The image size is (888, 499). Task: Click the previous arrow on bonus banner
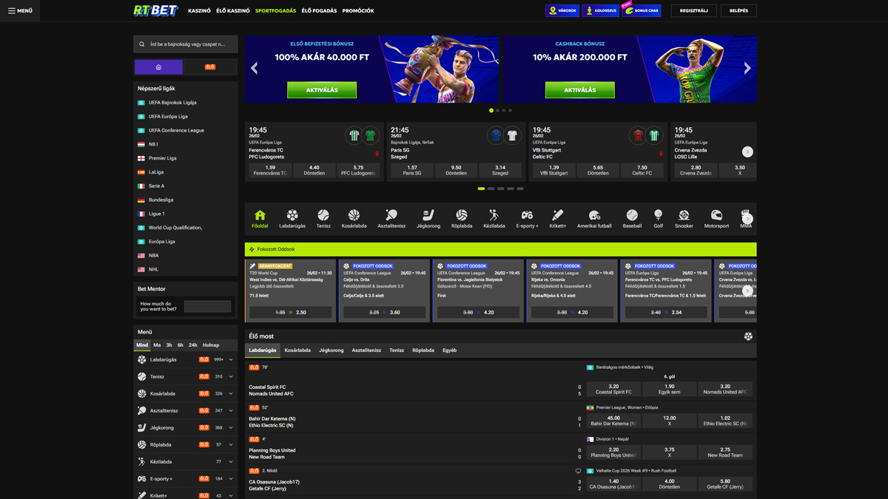pyautogui.click(x=255, y=69)
